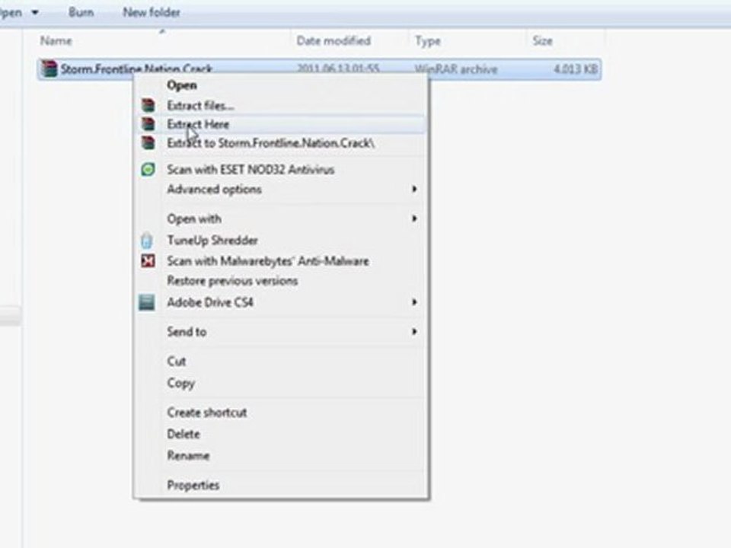Screen dimensions: 731x548
Task: Select the Storm.Frontline.Nation.Crack file name
Action: 136,69
